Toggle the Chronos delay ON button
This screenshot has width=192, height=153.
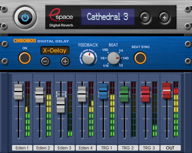coord(25,58)
